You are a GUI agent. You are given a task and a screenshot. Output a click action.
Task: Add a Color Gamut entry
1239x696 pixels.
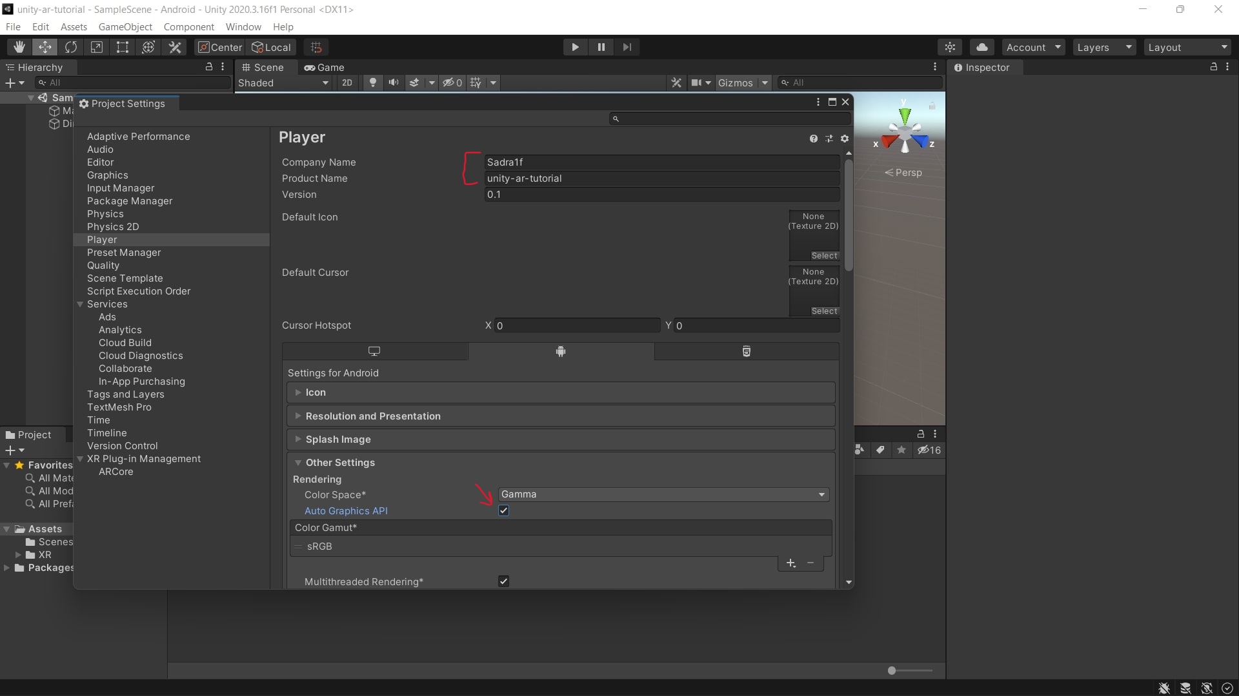791,563
